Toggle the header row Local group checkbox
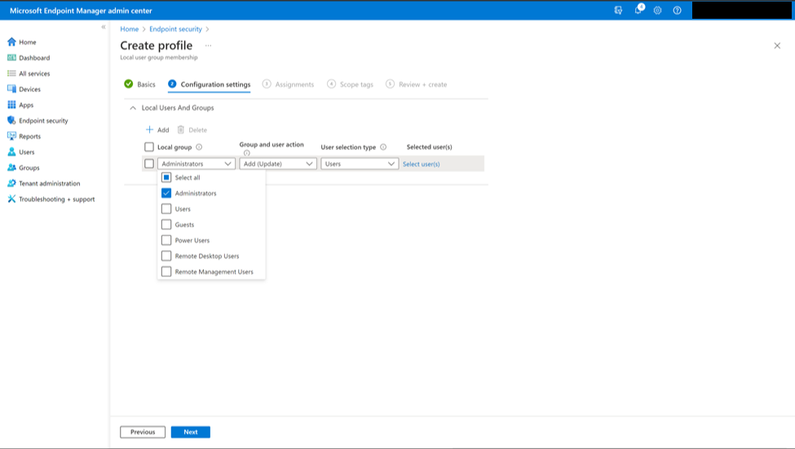Image resolution: width=795 pixels, height=449 pixels. pos(149,147)
